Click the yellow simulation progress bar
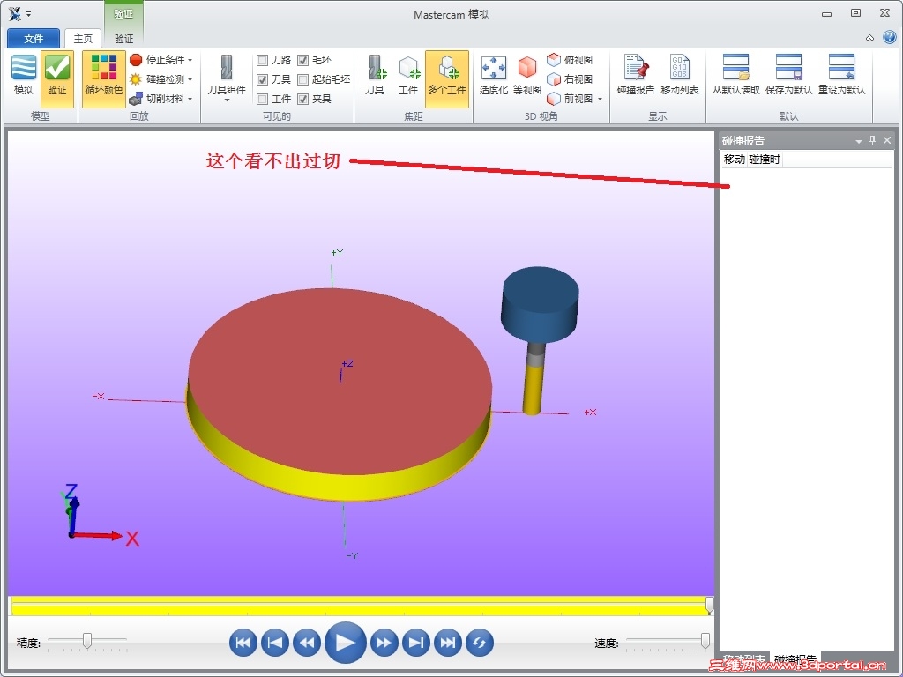 [360, 606]
